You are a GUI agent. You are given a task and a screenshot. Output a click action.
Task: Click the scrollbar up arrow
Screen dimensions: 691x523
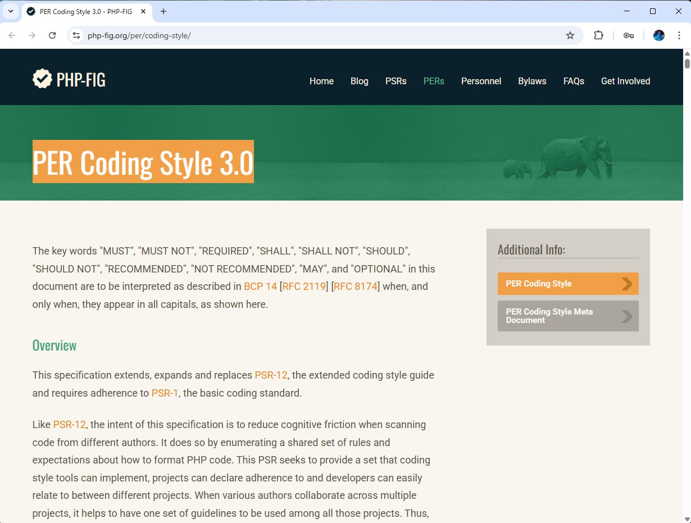point(687,53)
